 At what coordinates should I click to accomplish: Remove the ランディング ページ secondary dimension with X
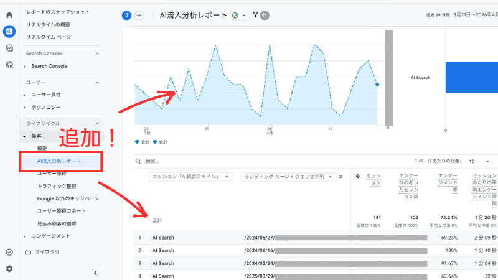point(341,177)
